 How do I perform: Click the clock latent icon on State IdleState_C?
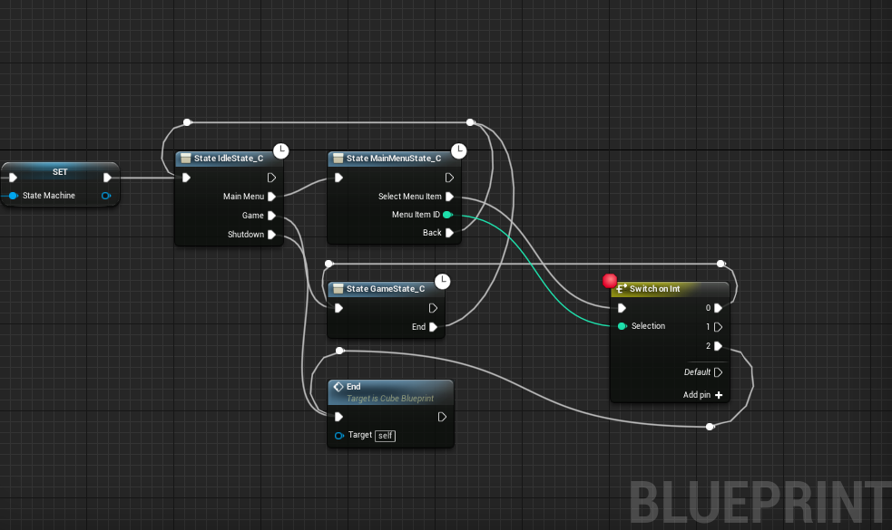click(x=281, y=150)
